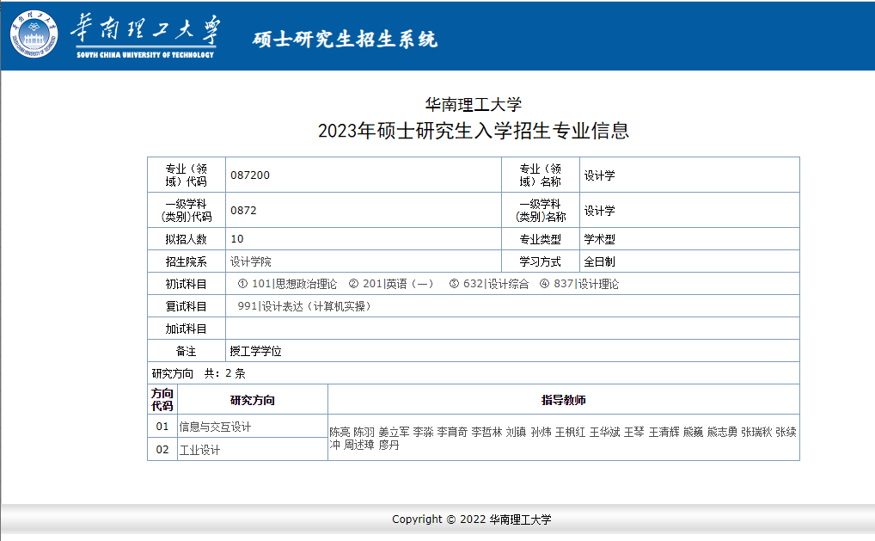Screen dimensions: 875x541
Task: Select retest subject 991|设计表达（计算机实操）
Action: coord(304,306)
